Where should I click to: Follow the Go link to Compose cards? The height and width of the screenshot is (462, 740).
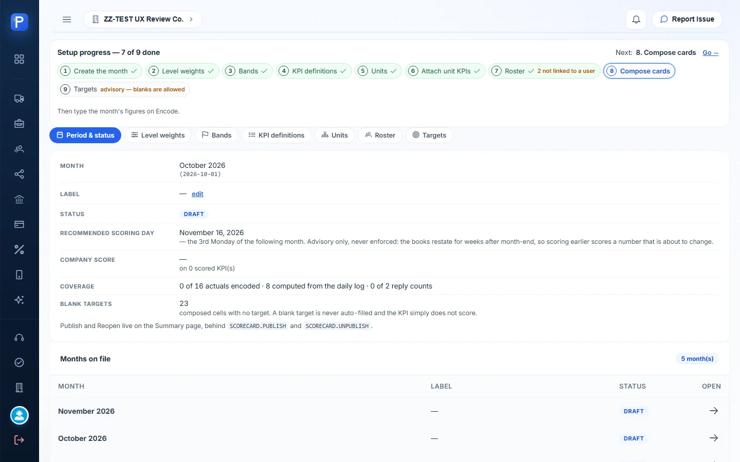coord(710,52)
